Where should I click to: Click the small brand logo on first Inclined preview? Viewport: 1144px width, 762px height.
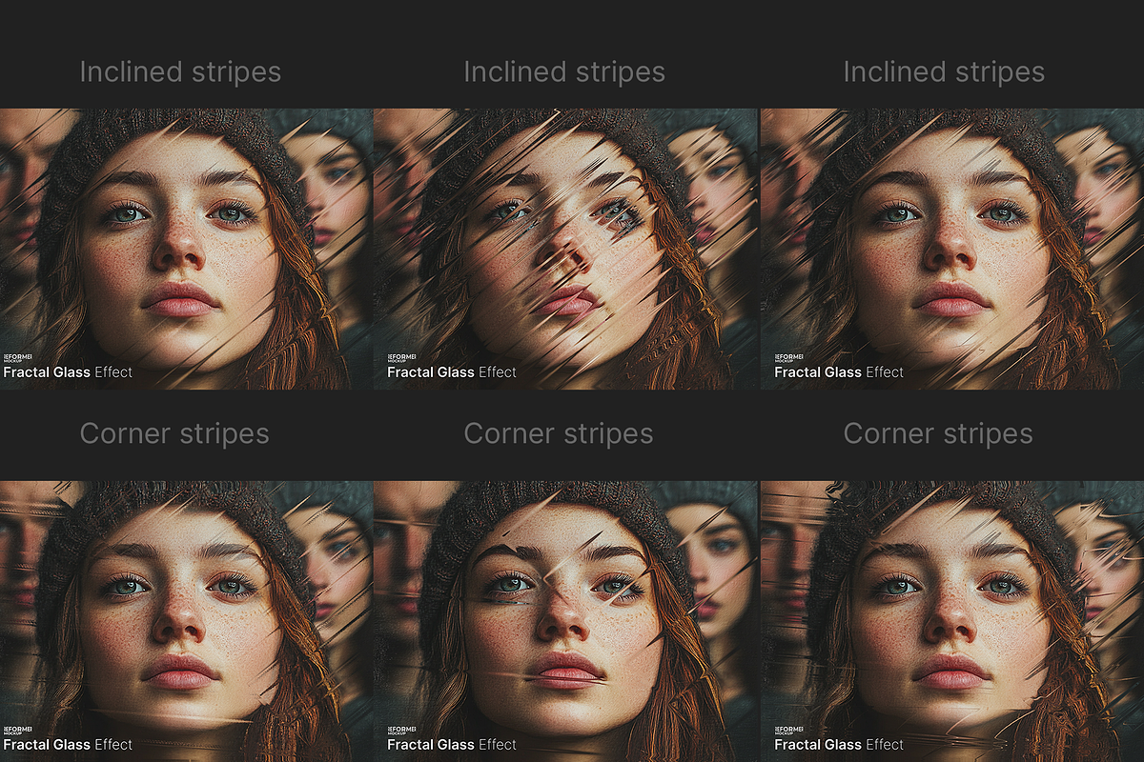(x=17, y=358)
